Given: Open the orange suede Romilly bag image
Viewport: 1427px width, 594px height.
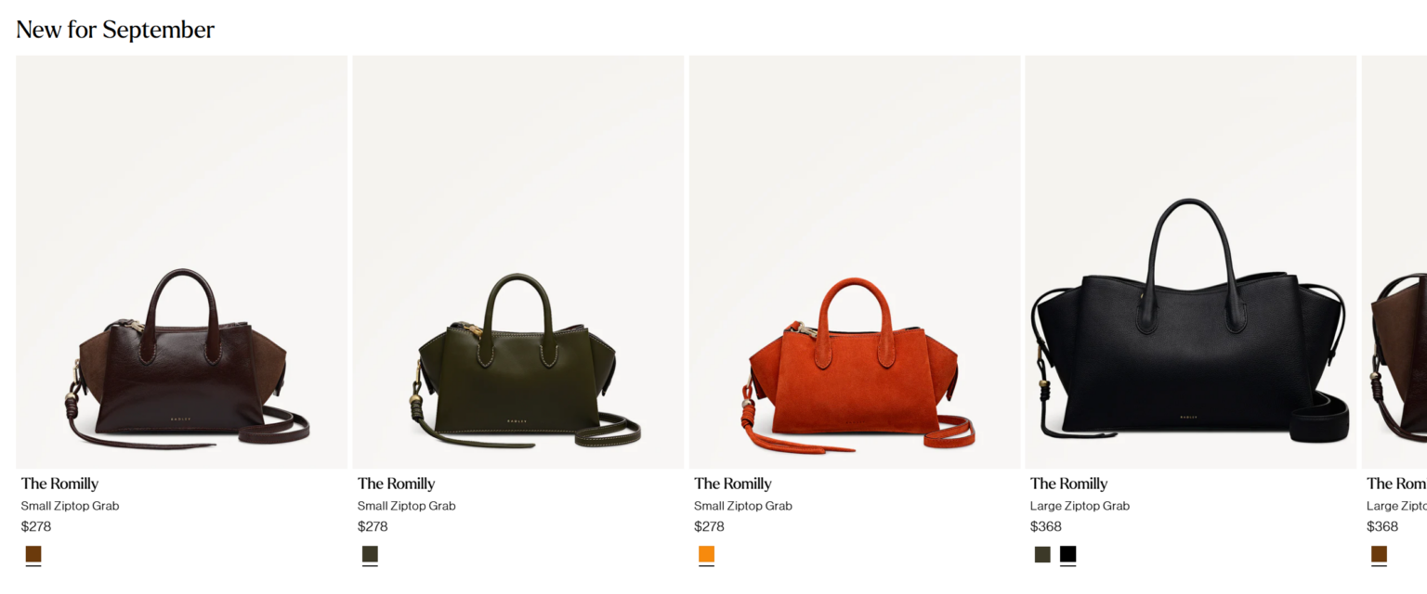Looking at the screenshot, I should 855,262.
